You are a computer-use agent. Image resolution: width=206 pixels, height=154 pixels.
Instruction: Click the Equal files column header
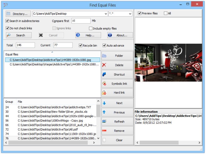click(x=52, y=54)
